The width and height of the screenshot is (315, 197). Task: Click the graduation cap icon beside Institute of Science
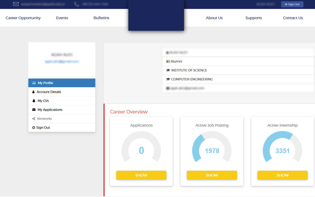(168, 70)
